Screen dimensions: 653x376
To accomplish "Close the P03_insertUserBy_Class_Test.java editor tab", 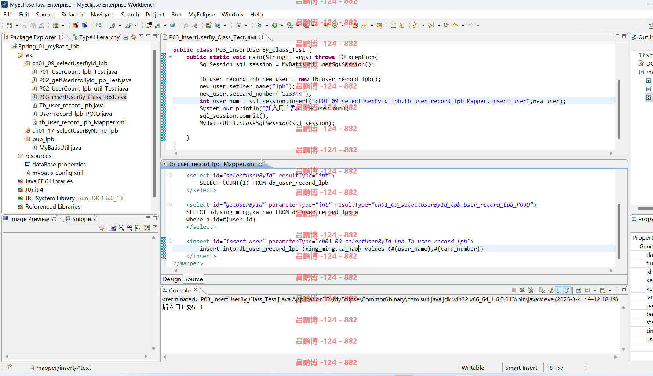I will coord(261,37).
